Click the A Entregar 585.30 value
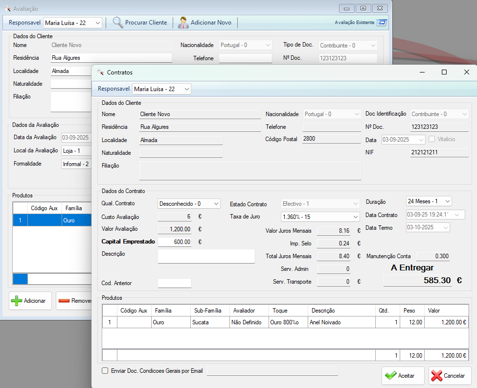Image resolution: width=477 pixels, height=388 pixels. [418, 280]
